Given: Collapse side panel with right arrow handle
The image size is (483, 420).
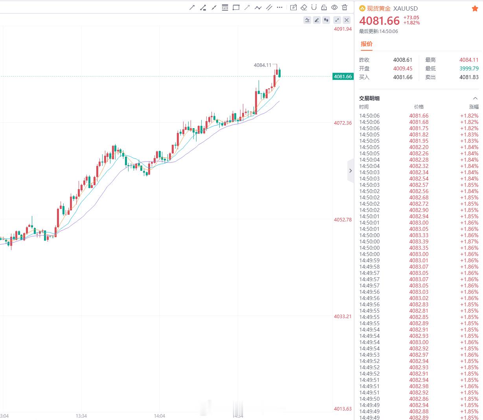Looking at the screenshot, I should (351, 171).
